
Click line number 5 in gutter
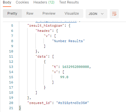pyautogui.click(x=12, y=25)
